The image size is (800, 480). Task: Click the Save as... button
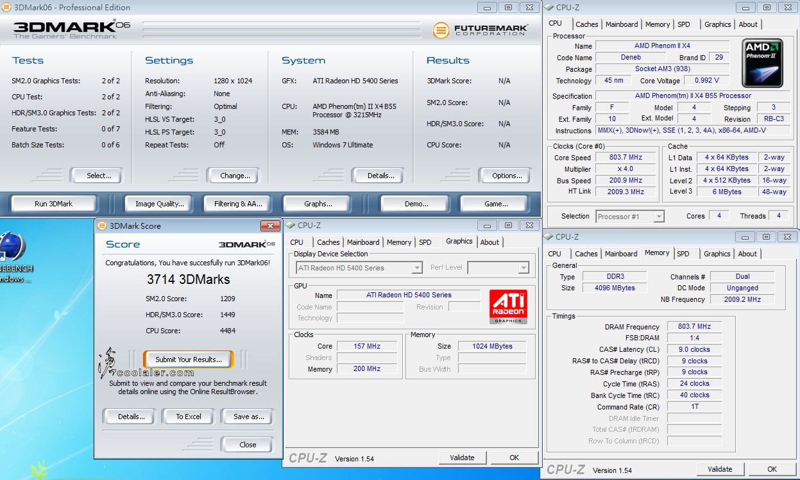coord(248,417)
